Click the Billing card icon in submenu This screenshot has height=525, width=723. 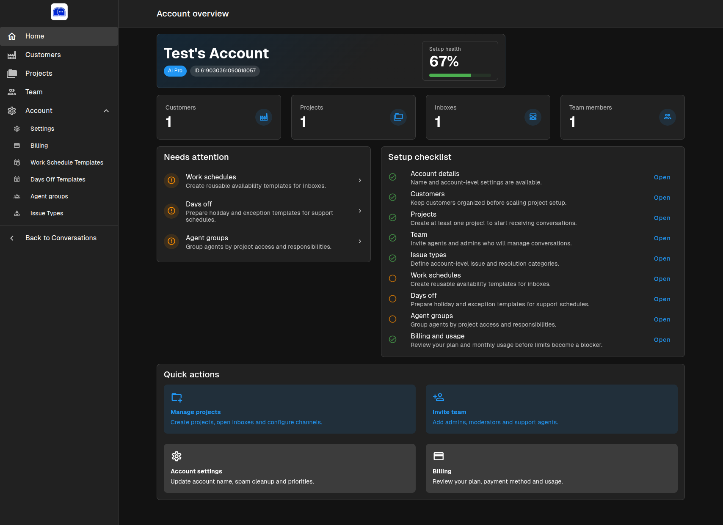pyautogui.click(x=17, y=146)
